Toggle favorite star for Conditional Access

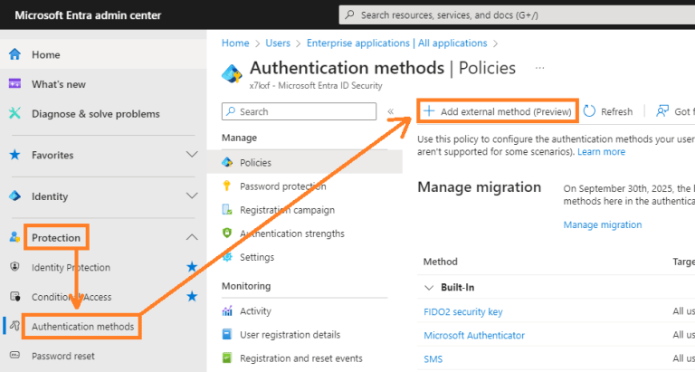click(x=192, y=297)
